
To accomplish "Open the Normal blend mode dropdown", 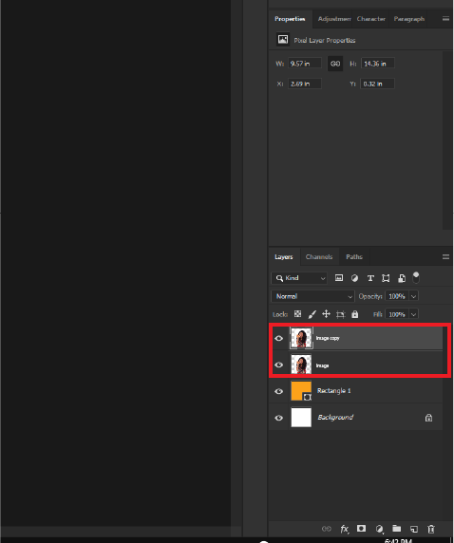I will coord(312,296).
